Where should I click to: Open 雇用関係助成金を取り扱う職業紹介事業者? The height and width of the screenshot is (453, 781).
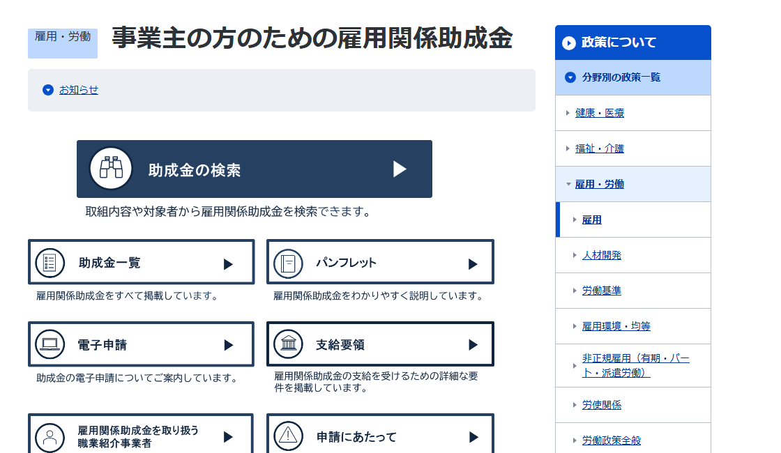pyautogui.click(x=141, y=433)
